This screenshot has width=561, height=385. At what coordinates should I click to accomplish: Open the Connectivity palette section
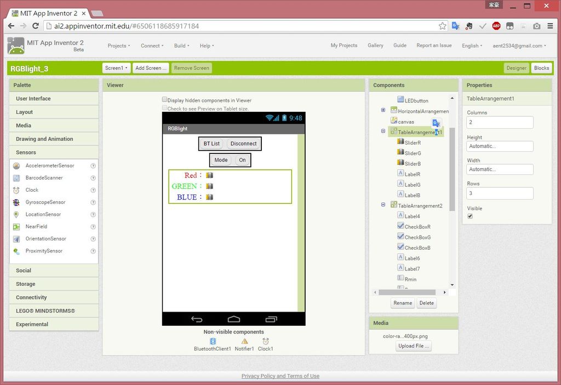click(x=54, y=297)
